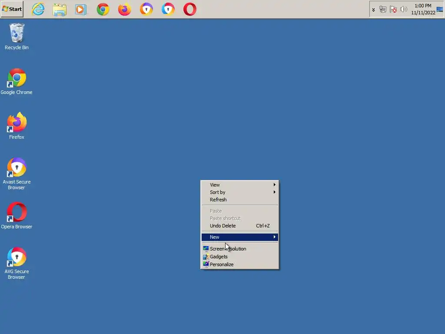Launch Google Chrome from the taskbar

103,10
